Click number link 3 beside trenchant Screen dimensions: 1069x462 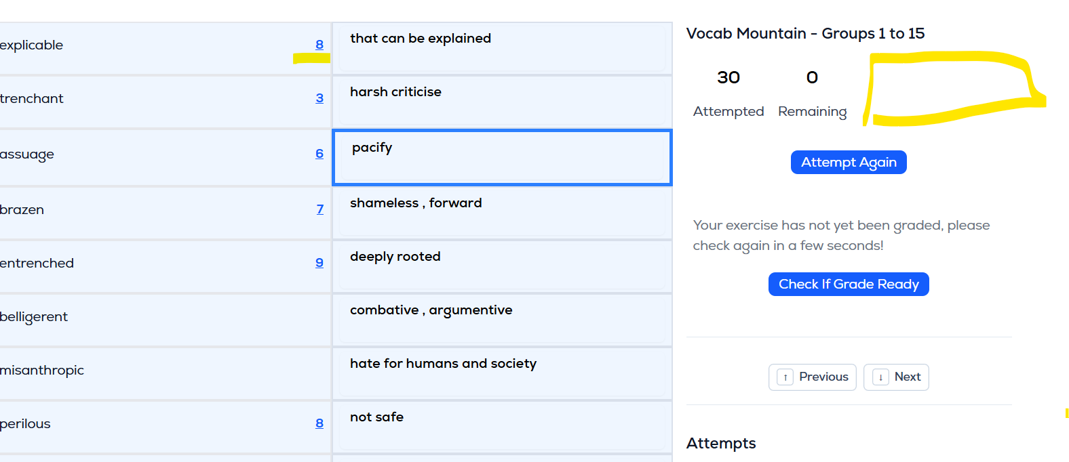click(x=319, y=98)
